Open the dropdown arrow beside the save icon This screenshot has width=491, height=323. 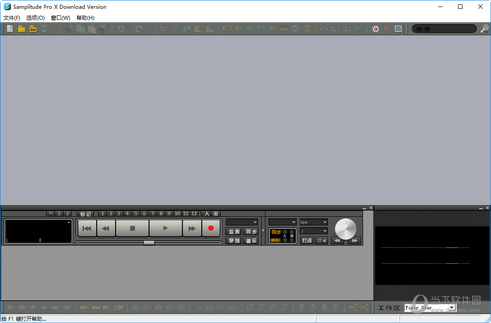[x=54, y=30]
